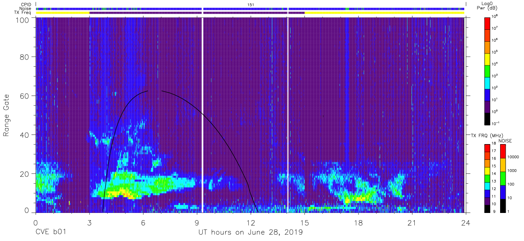The width and height of the screenshot is (524, 241).
Task: Click the 'CVE b01' radar beam label
Action: coord(51,232)
